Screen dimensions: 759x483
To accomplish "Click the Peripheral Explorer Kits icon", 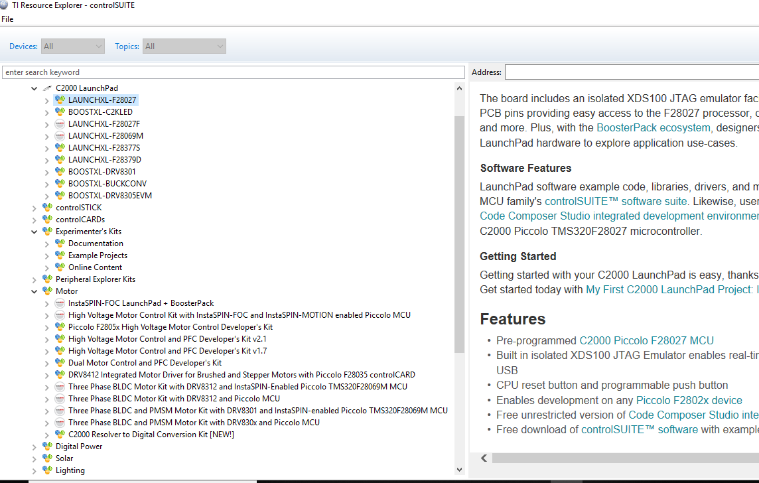I will (47, 279).
